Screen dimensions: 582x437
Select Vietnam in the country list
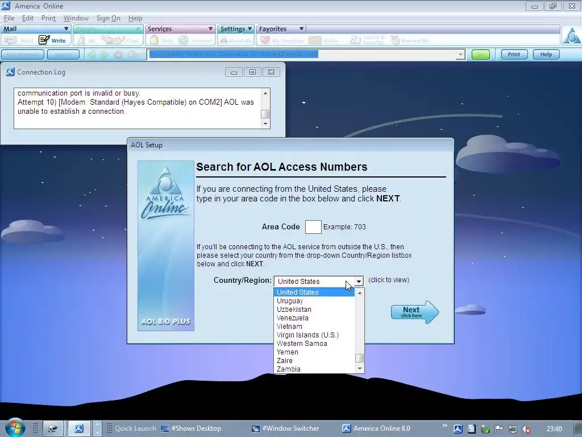[x=314, y=326]
